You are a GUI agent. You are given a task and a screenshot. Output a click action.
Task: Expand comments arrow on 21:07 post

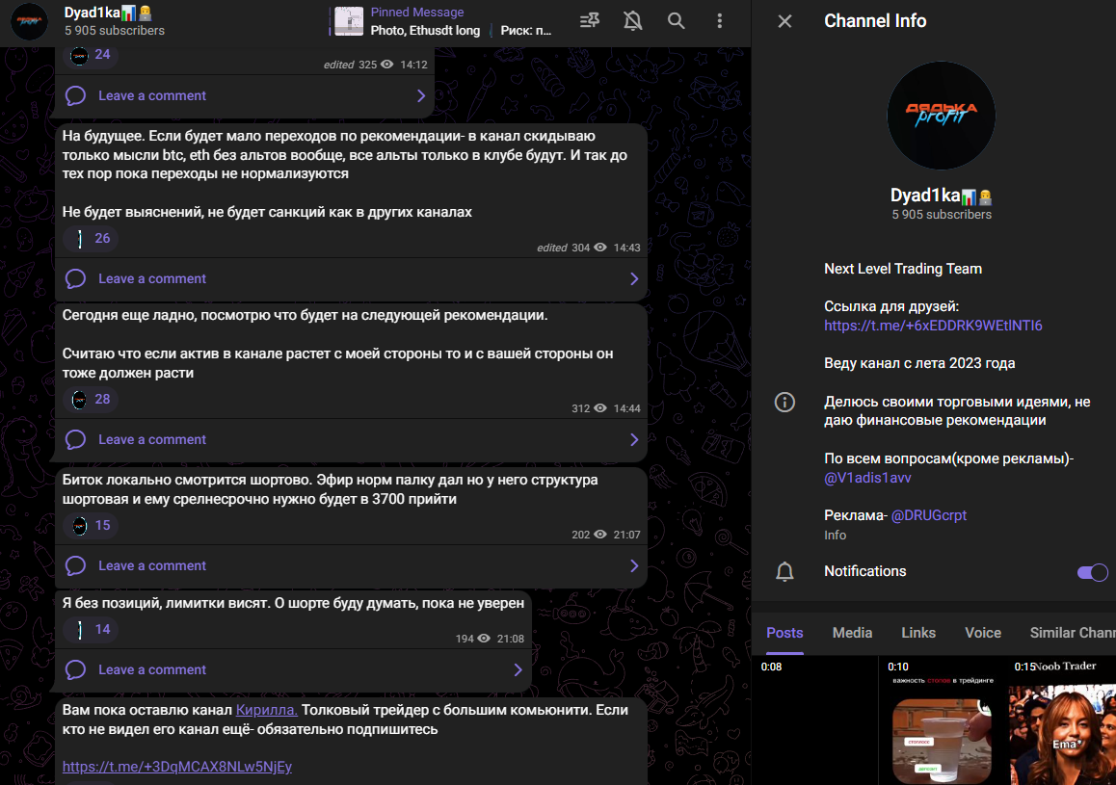(x=634, y=566)
